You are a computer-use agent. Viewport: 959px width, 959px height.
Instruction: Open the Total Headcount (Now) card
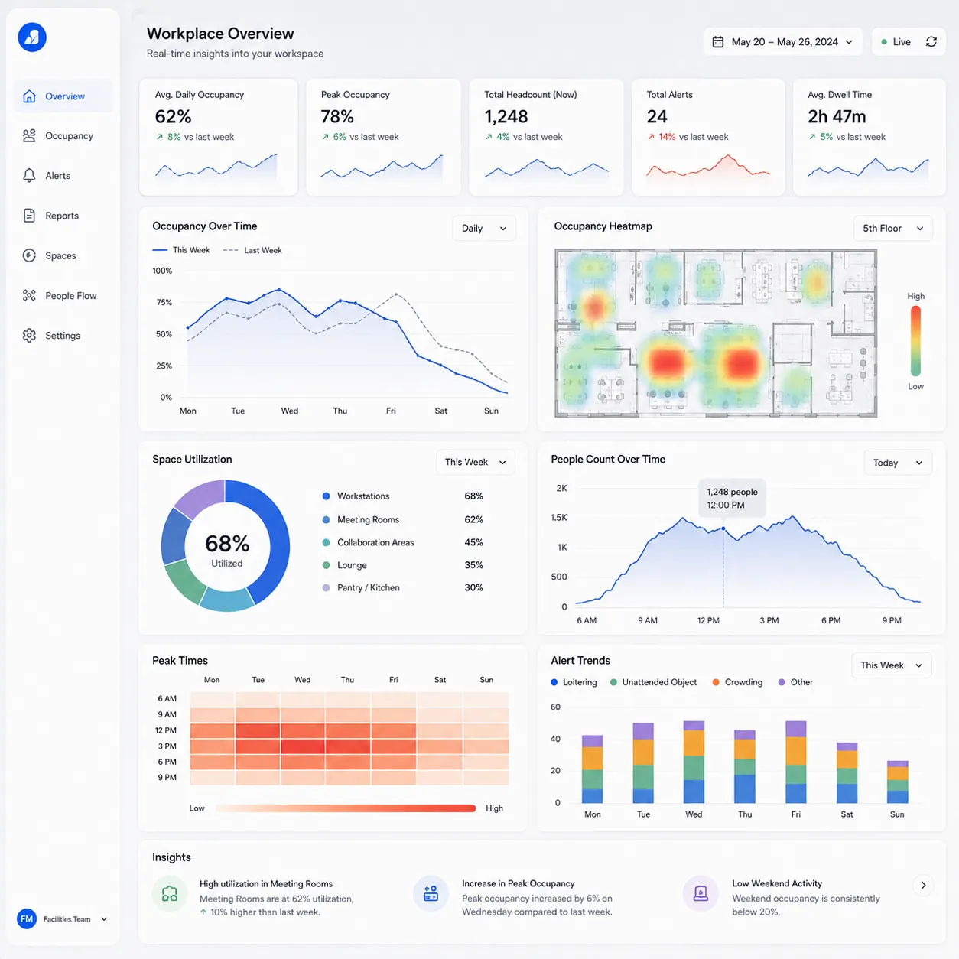click(546, 137)
